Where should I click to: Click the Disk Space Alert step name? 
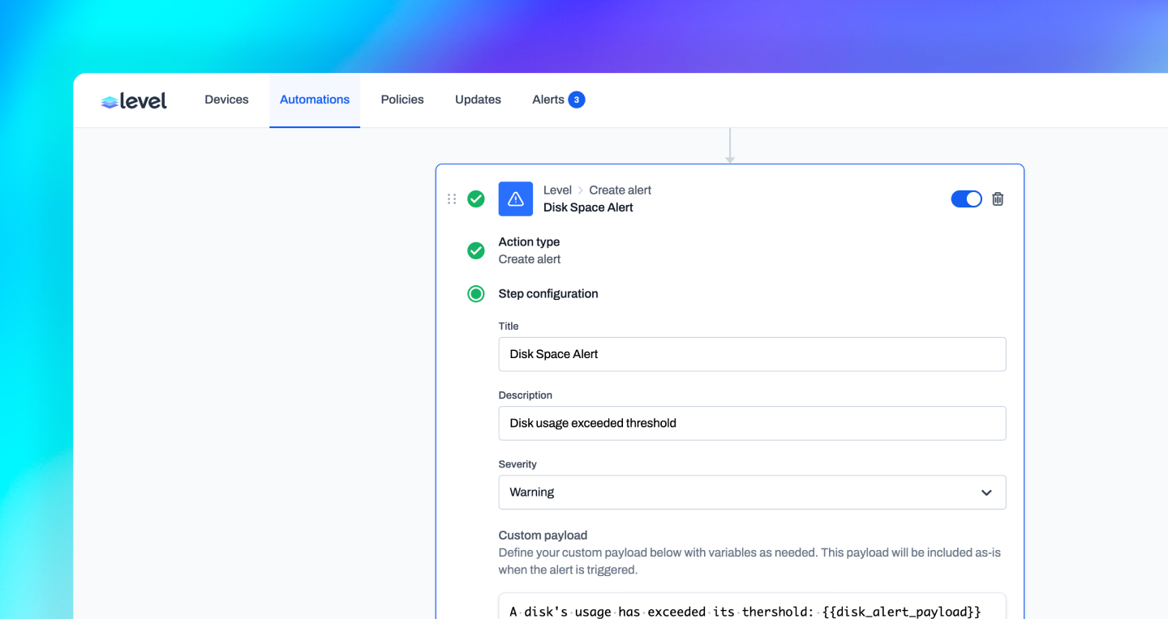[x=588, y=207]
